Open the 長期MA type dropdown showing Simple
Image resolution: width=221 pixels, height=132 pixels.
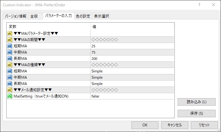tap(132, 84)
